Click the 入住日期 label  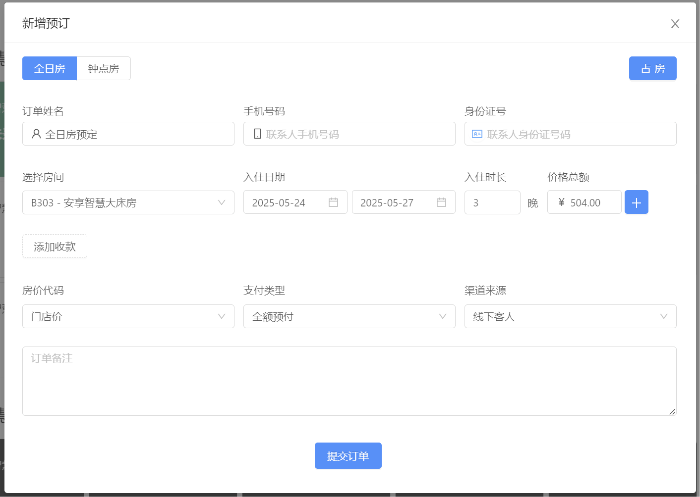click(x=264, y=177)
